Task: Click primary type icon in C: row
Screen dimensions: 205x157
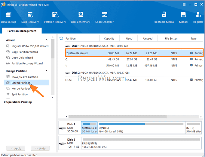Action: pos(191,59)
